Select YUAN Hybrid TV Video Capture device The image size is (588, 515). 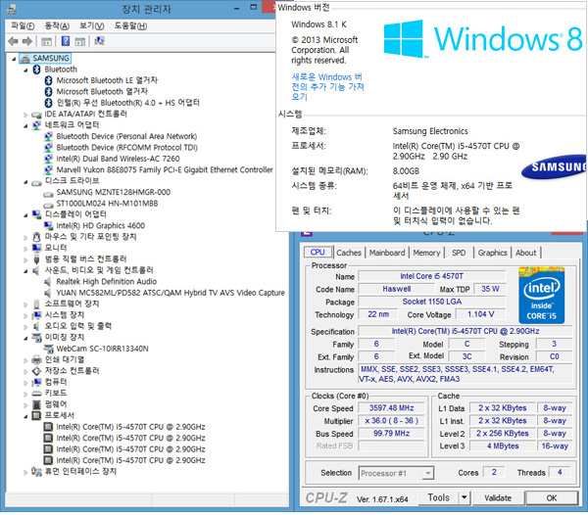(x=171, y=293)
